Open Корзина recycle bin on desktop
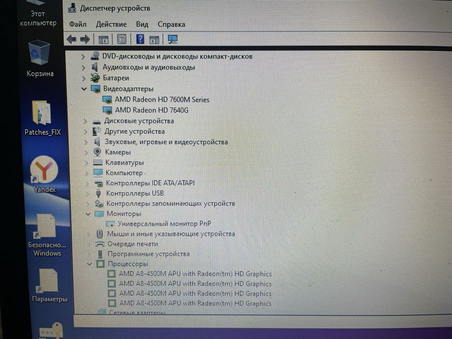 click(40, 59)
